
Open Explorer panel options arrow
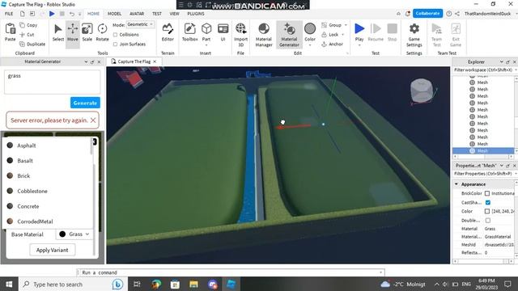[502, 61]
